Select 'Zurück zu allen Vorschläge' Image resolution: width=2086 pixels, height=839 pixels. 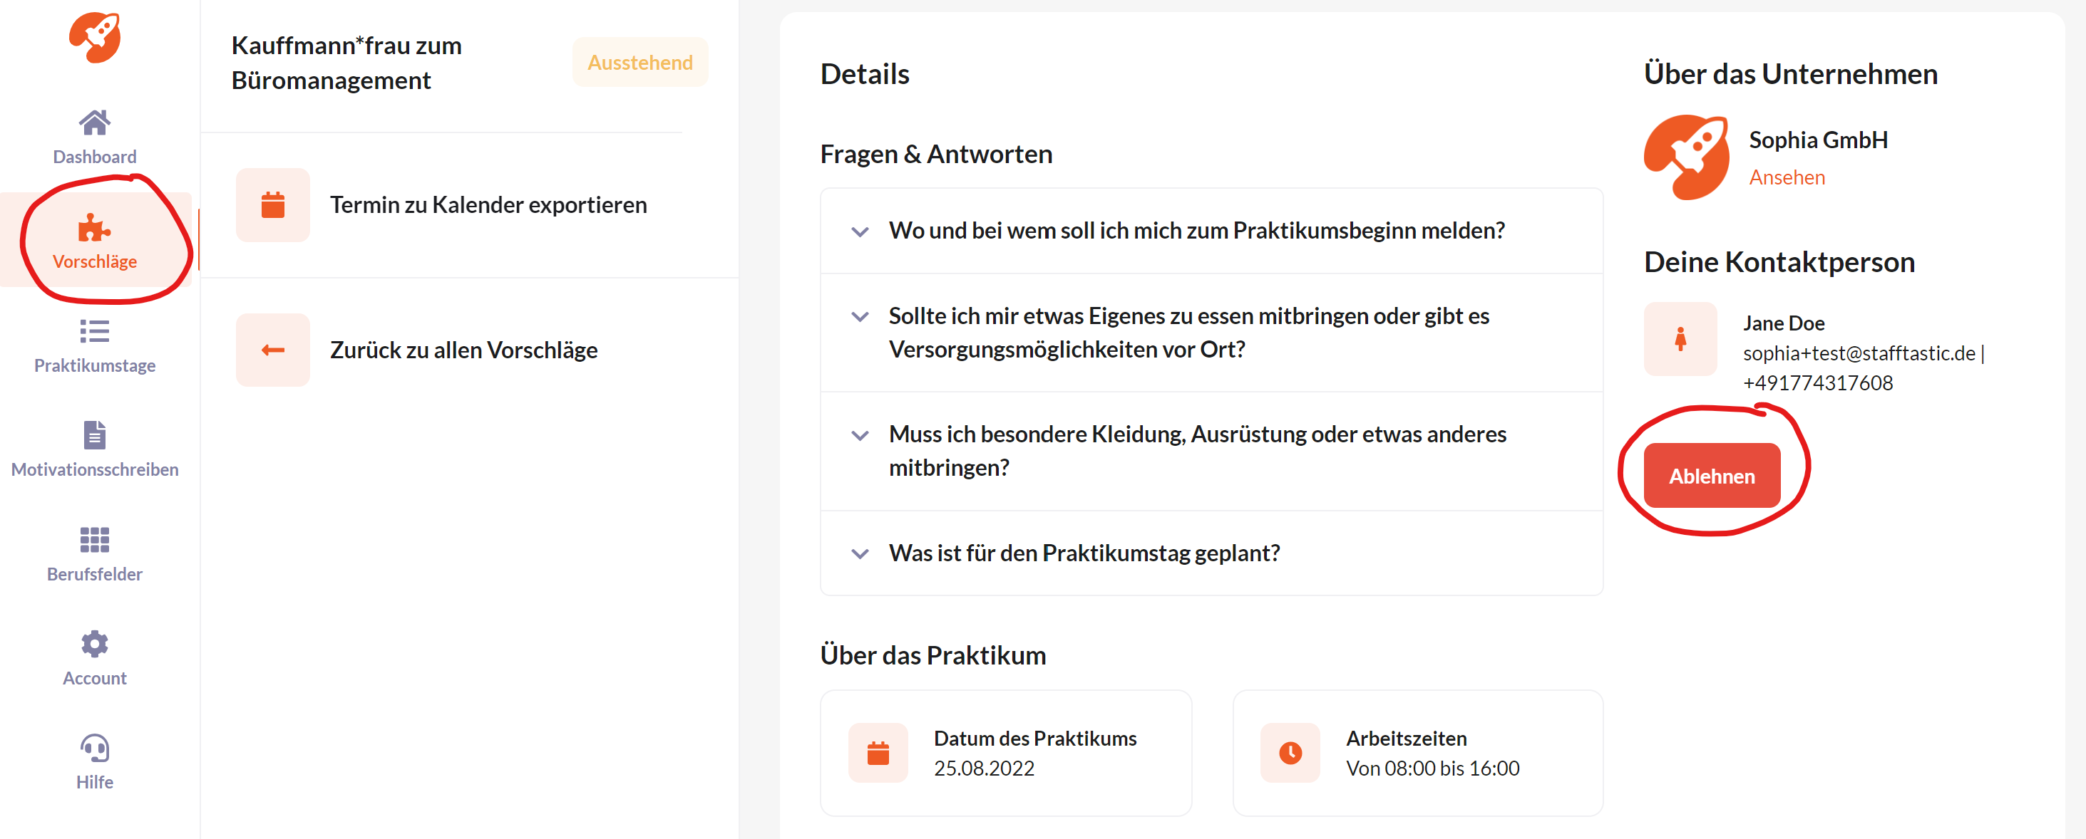[x=463, y=350]
